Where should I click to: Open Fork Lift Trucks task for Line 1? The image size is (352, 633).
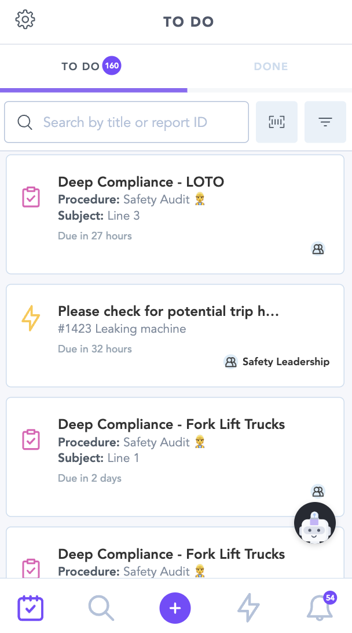click(x=171, y=424)
